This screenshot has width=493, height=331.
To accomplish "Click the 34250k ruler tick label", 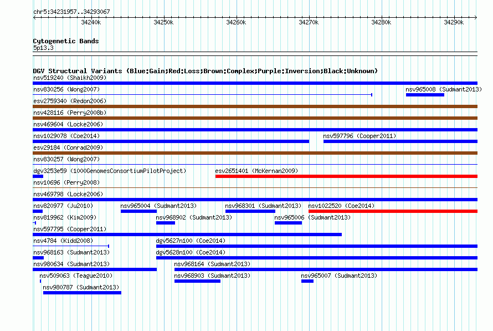I will [163, 22].
